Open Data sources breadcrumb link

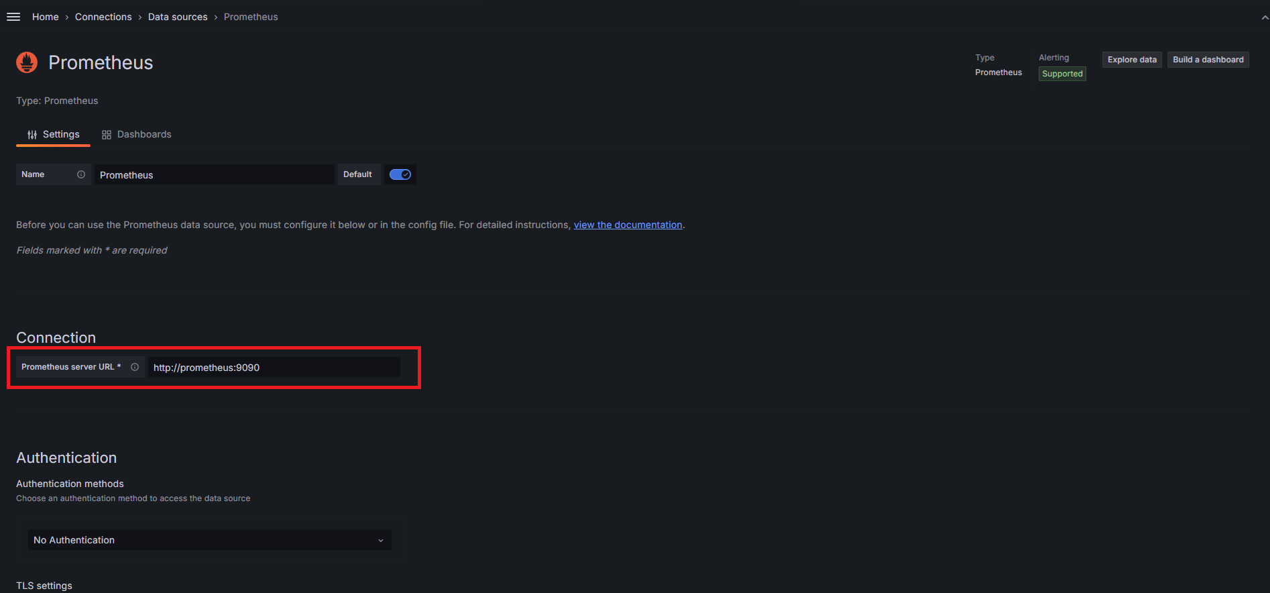point(178,17)
